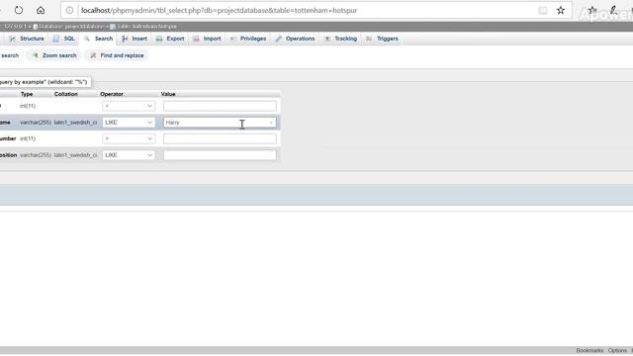Click int(11) type in number row
Screen dimensions: 633x356
[x=28, y=138]
